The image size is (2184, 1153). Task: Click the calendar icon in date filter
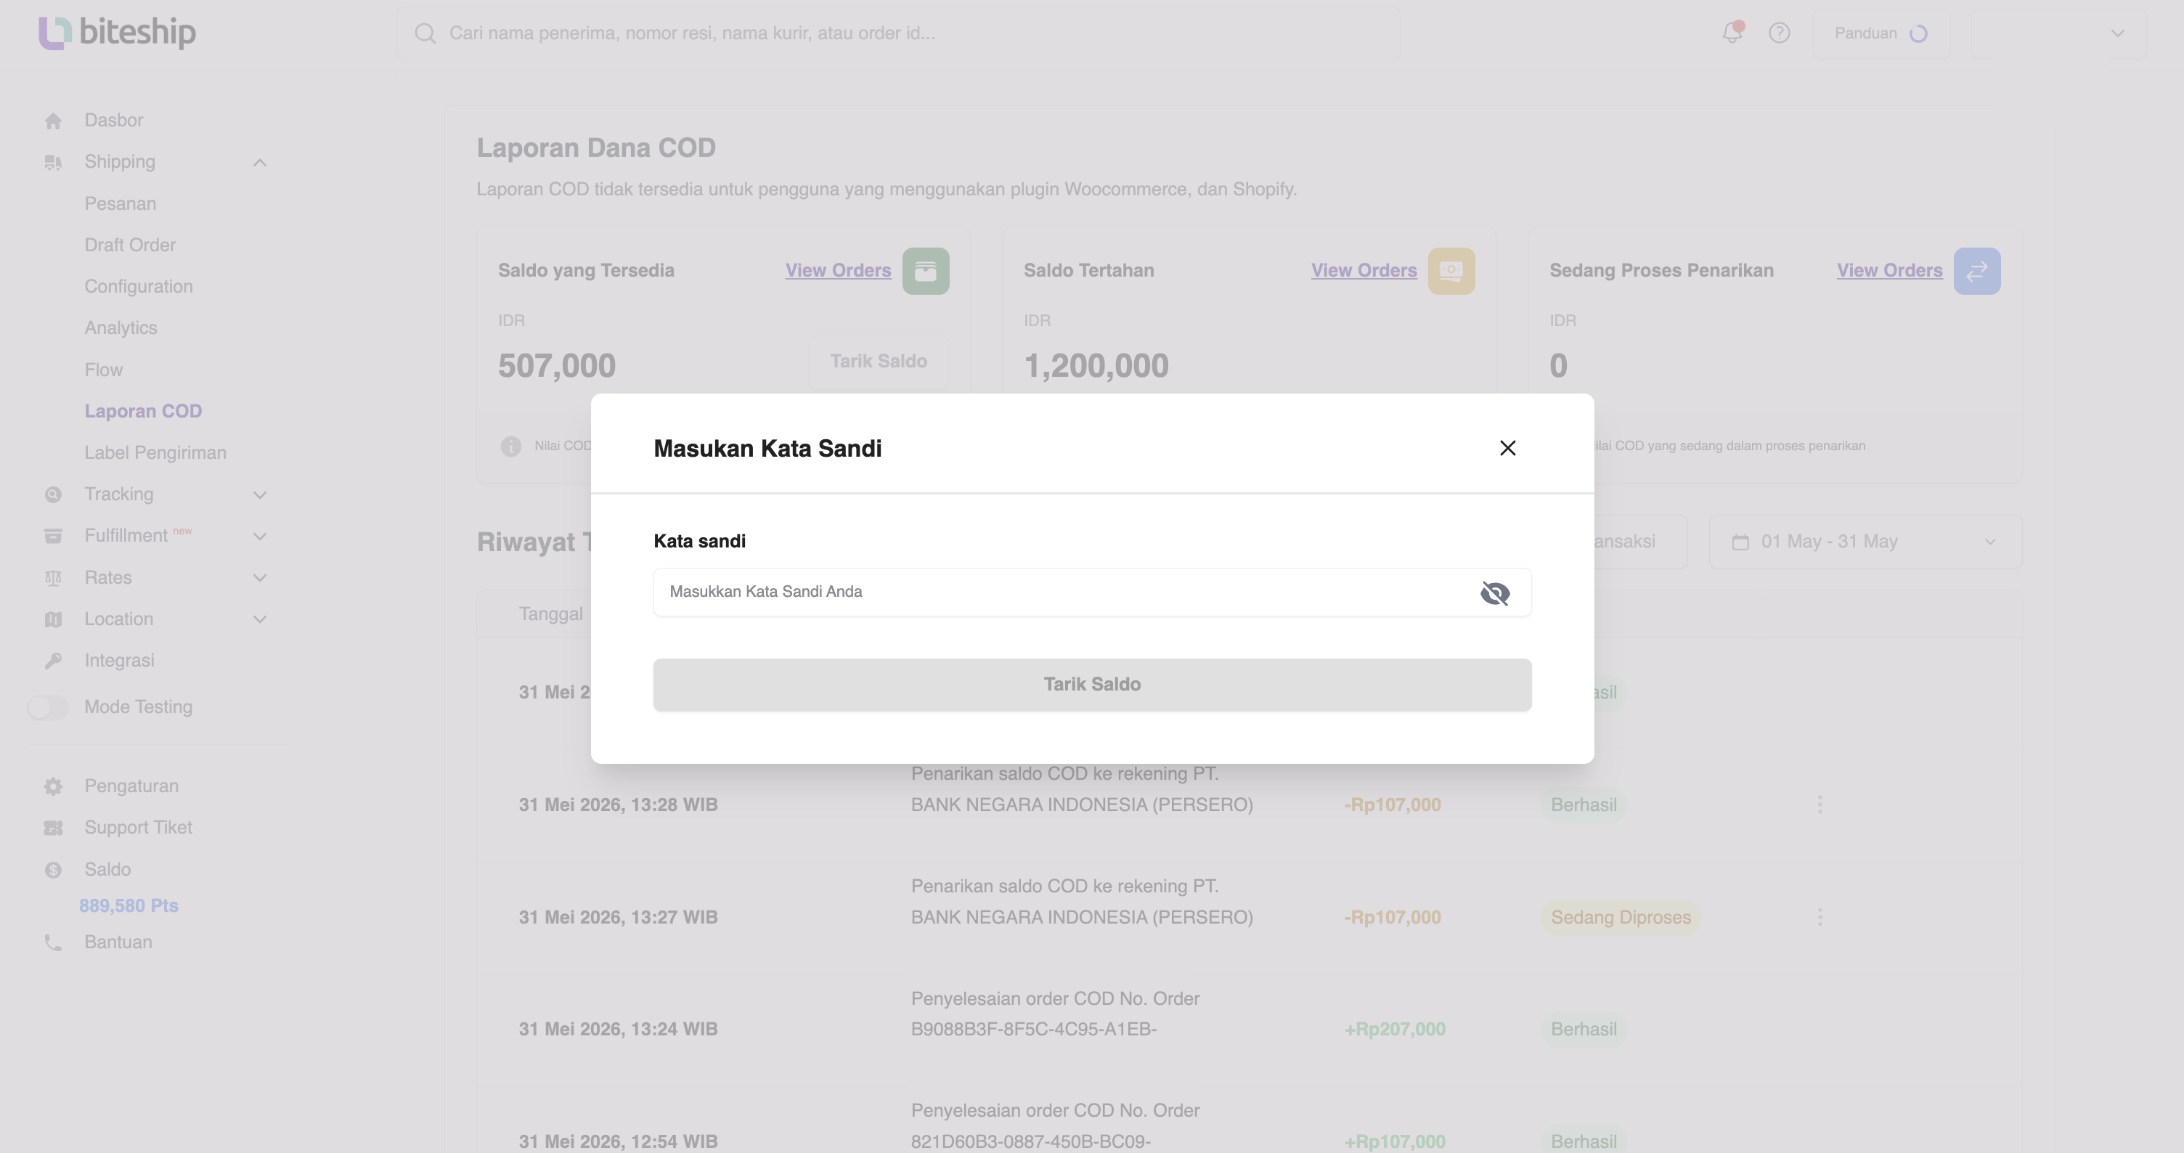[1740, 542]
